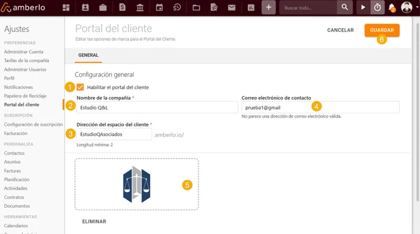Viewport: 420px width, 234px height.
Task: Click the CANCELAR button
Action: pyautogui.click(x=341, y=30)
